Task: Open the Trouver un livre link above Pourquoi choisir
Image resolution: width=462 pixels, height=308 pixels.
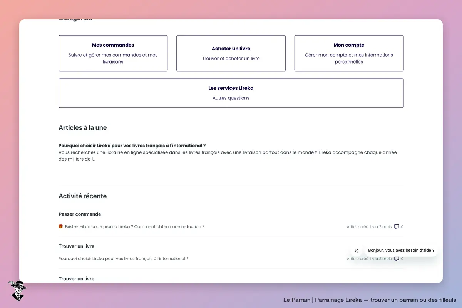Action: pyautogui.click(x=76, y=246)
